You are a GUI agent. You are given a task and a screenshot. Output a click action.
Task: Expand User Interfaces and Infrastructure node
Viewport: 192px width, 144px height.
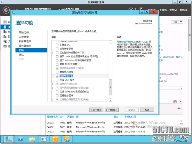[53, 88]
